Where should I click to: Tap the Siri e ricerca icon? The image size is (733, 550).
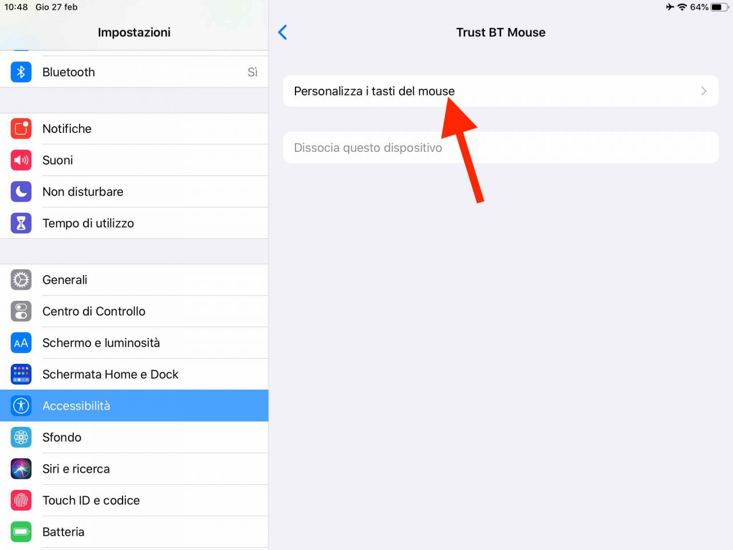coord(21,469)
